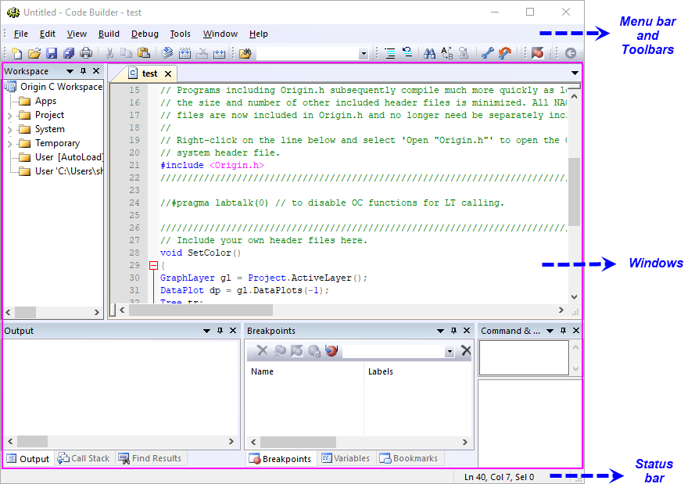The image size is (695, 484).
Task: Click the Compile toolbar icon
Action: 167,53
